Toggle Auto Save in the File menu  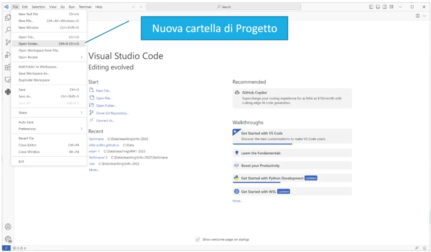49,122
